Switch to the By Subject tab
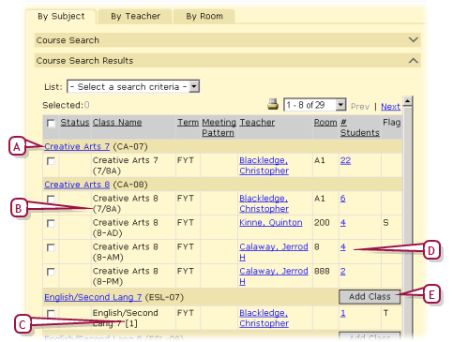453x342 pixels. pyautogui.click(x=61, y=17)
